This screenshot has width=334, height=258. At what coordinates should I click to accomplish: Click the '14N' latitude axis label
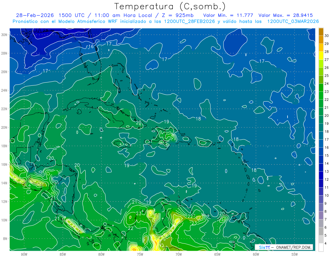(x=4, y=183)
